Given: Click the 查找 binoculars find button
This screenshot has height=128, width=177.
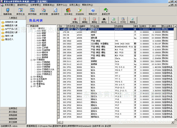Looking at the screenshot, I should click(x=104, y=20).
